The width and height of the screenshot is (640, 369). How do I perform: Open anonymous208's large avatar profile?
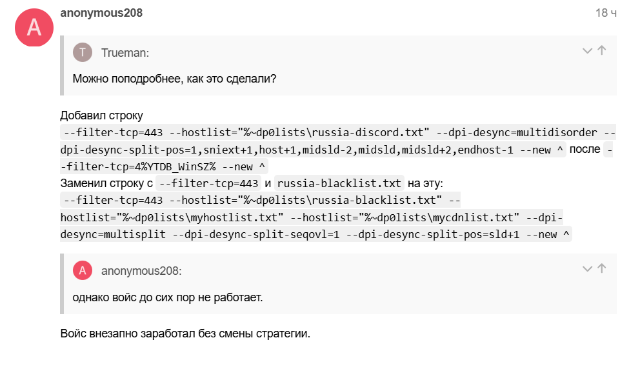click(x=34, y=27)
